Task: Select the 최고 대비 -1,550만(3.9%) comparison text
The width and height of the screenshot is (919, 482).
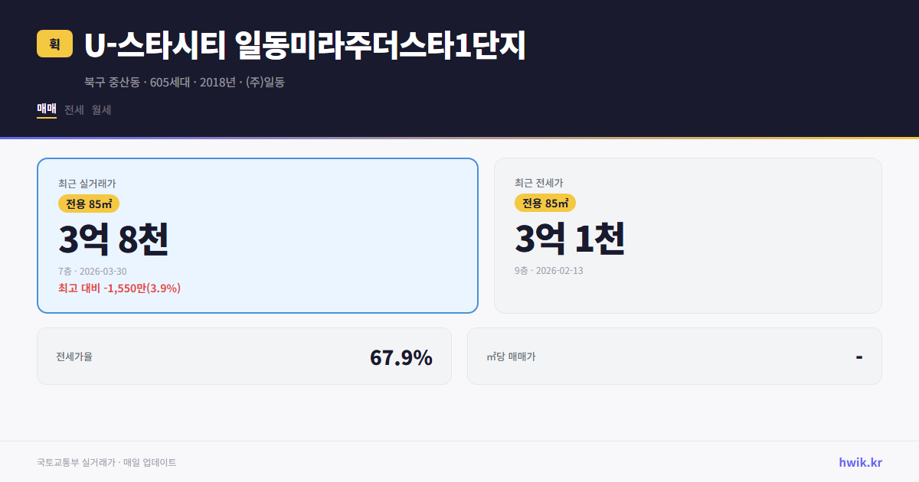Action: click(119, 288)
